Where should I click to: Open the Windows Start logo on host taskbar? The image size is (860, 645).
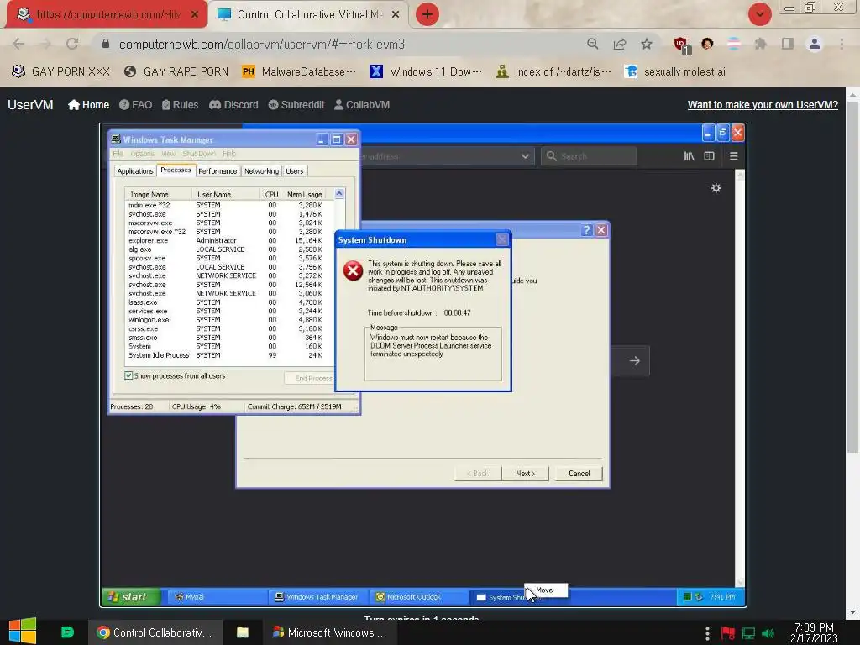click(23, 631)
